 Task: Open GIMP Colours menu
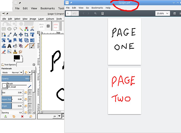tap(50, 19)
